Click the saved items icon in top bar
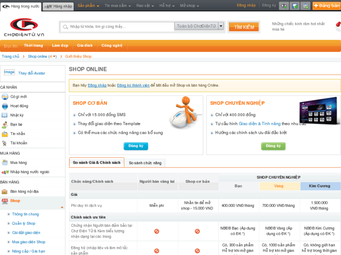 click(295, 6)
